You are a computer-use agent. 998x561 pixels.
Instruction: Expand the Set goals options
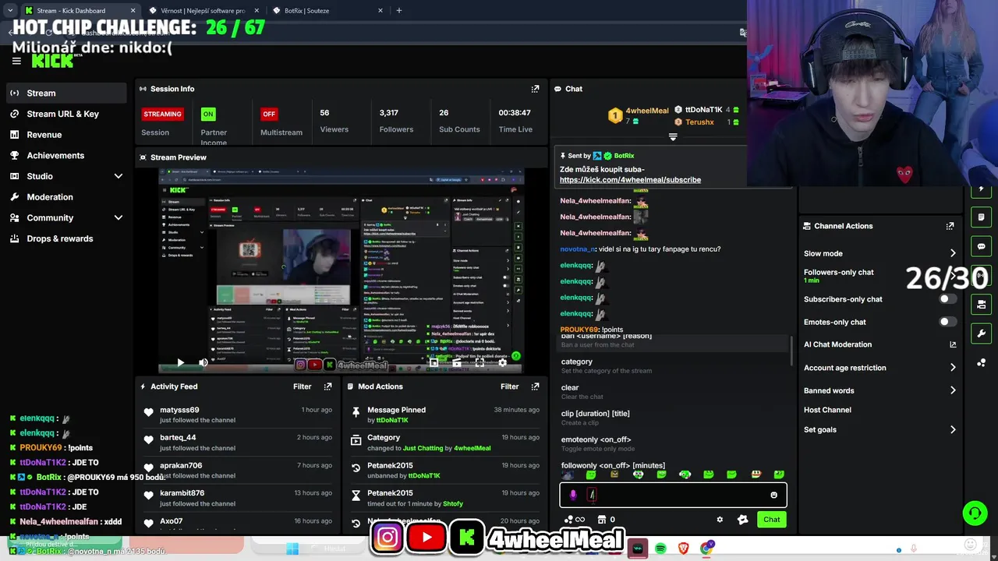point(953,429)
